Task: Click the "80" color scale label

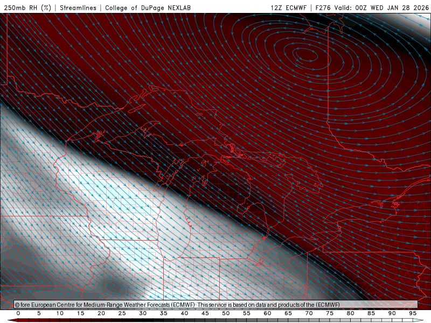Action: pos(351,313)
